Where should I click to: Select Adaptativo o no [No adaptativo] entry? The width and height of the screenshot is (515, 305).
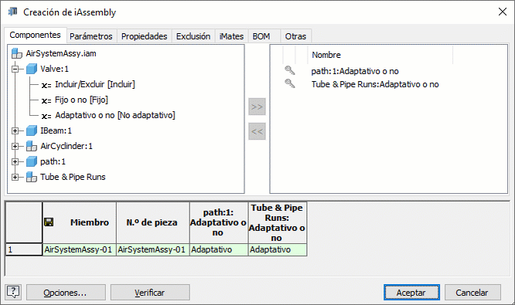click(x=115, y=115)
